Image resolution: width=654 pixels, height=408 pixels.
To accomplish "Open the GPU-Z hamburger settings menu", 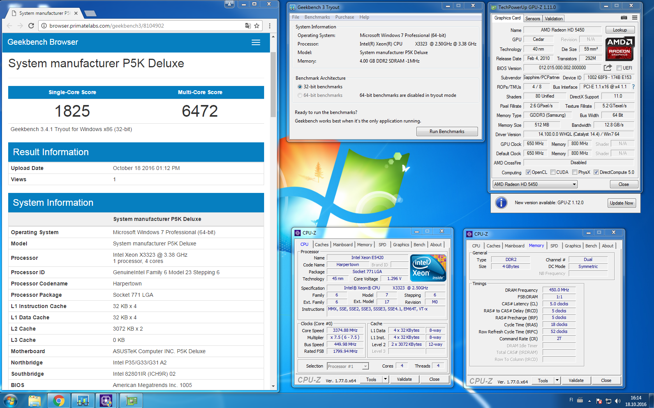I will 635,18.
